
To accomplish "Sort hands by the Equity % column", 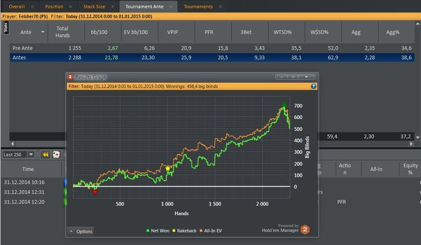I will tap(410, 169).
